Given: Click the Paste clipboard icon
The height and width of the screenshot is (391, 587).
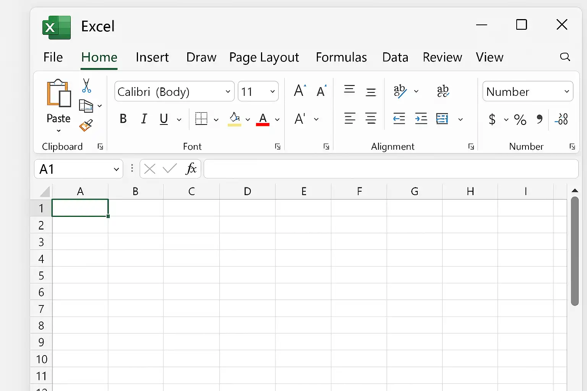Looking at the screenshot, I should point(58,94).
